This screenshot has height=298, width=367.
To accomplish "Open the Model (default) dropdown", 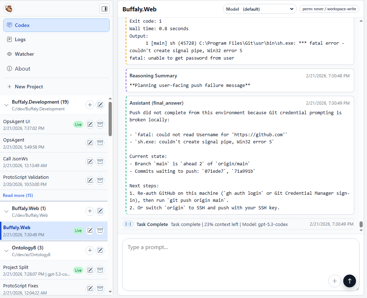I will (259, 9).
